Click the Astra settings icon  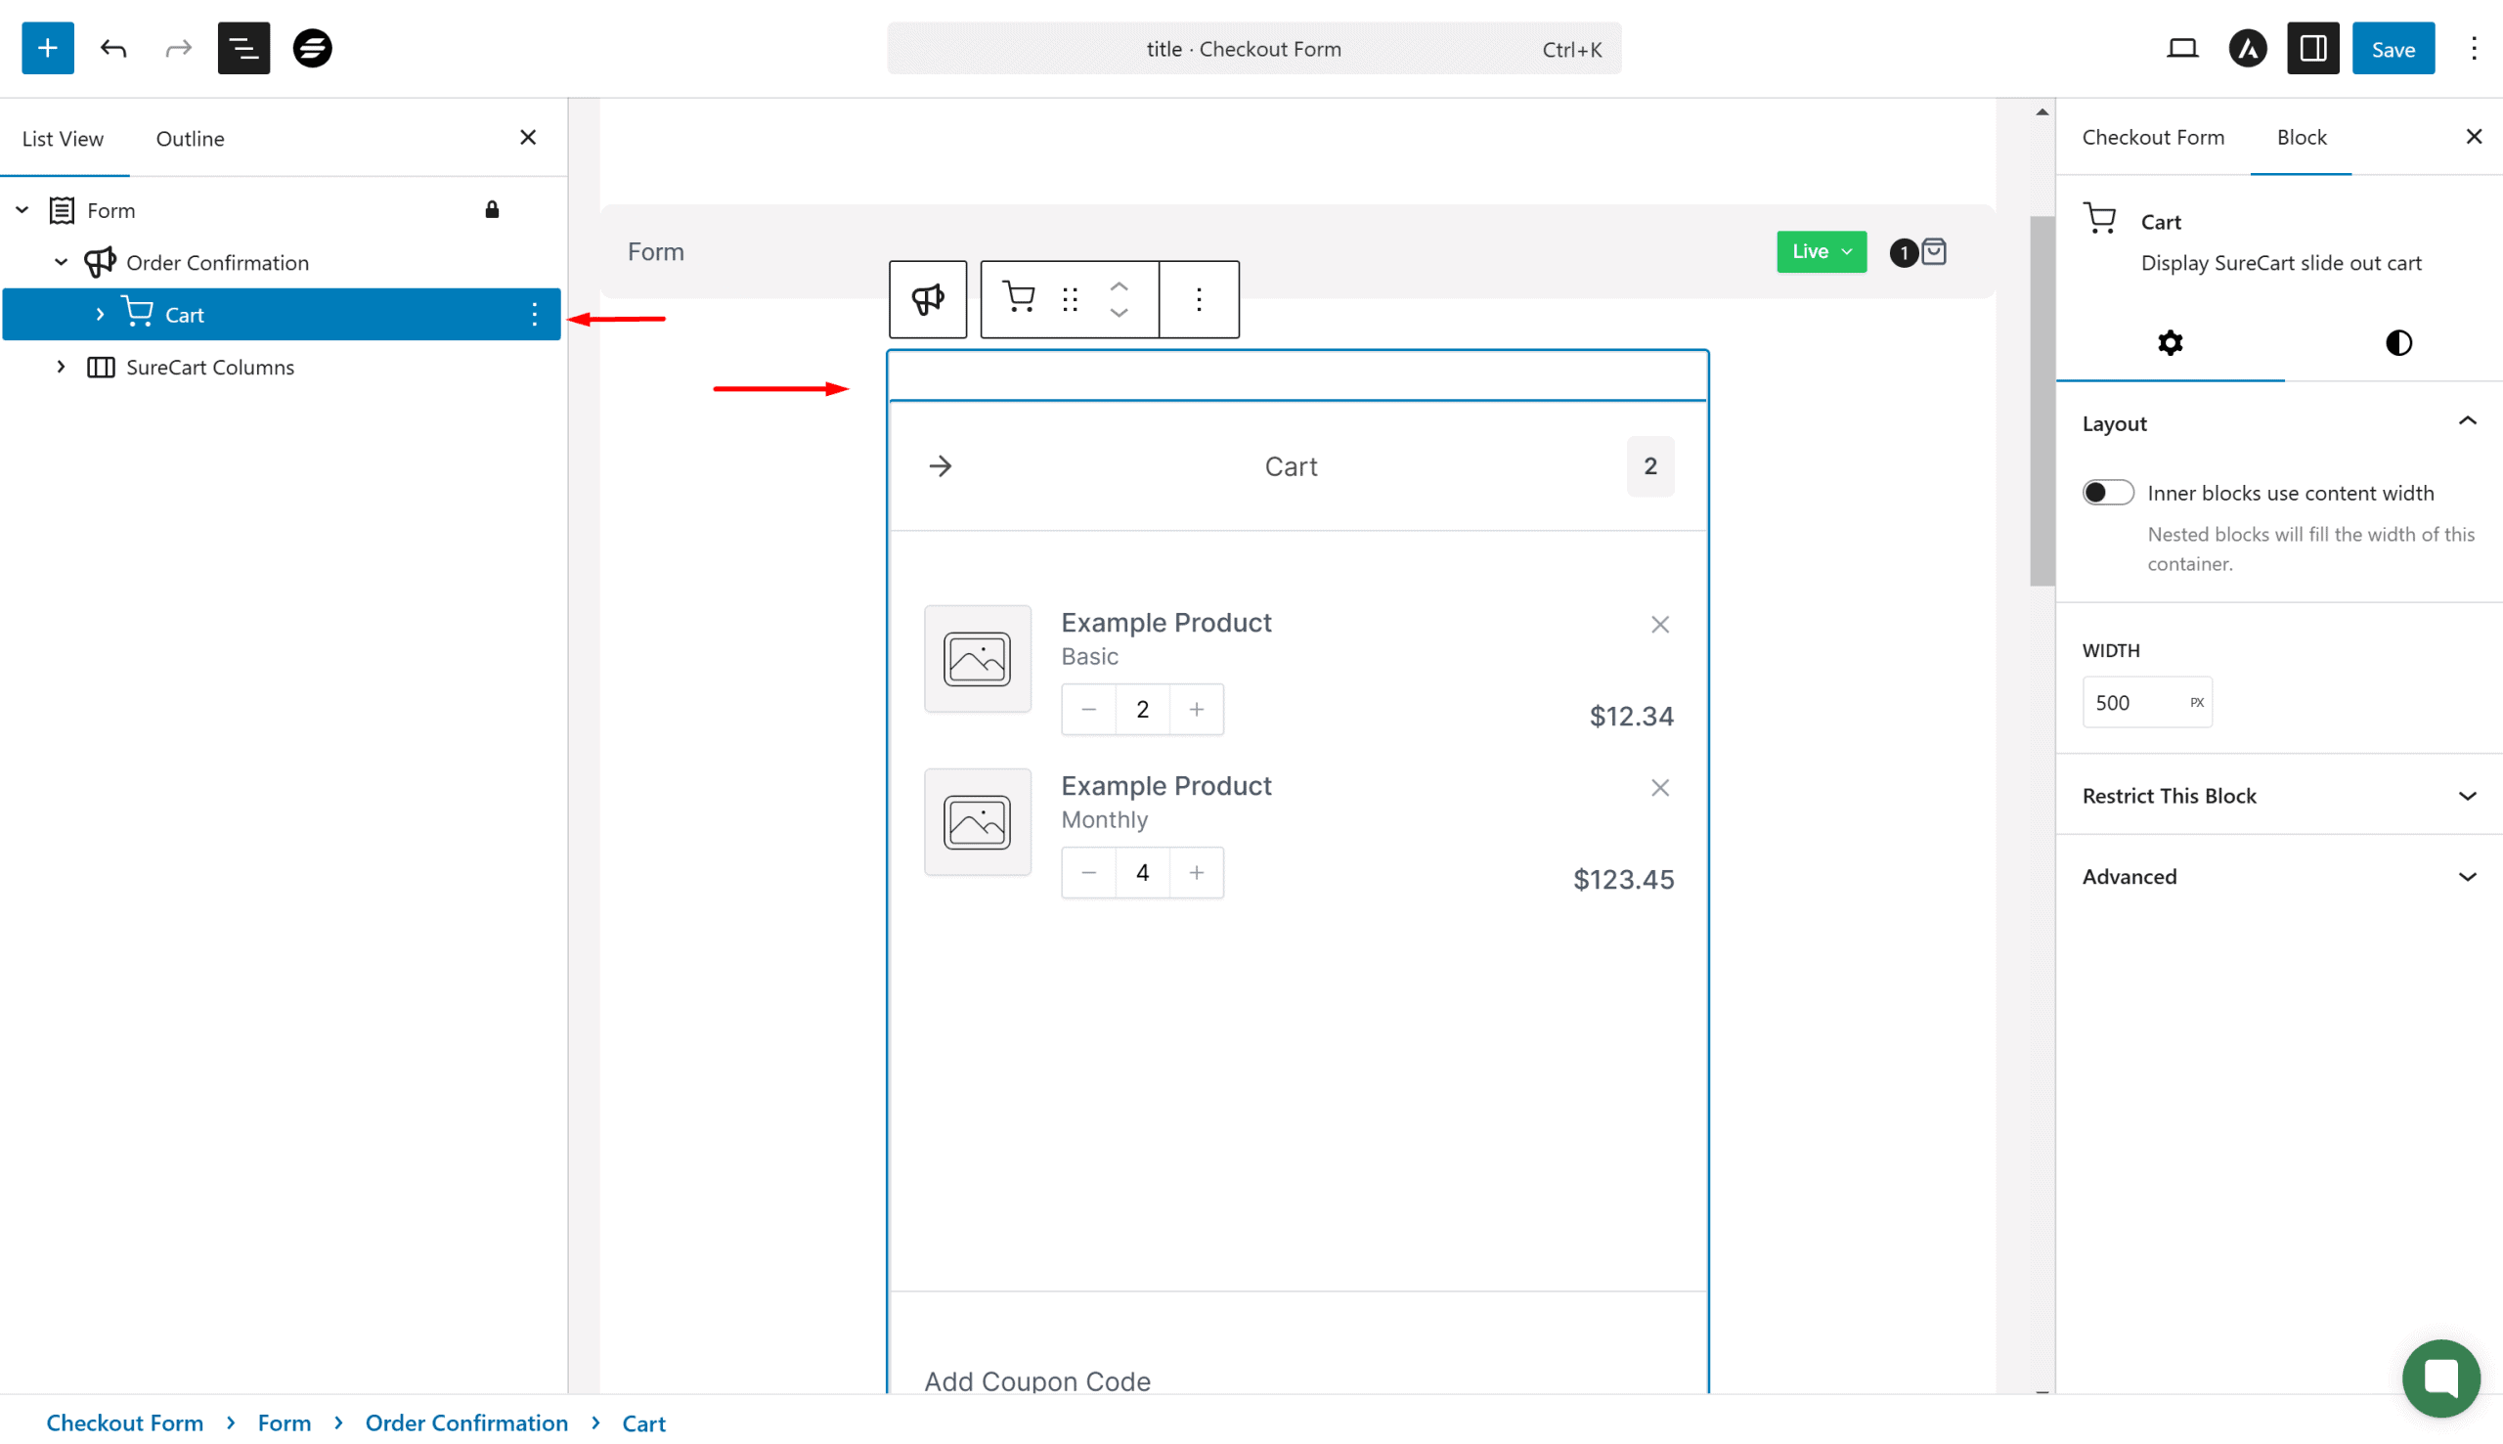[x=2247, y=48]
